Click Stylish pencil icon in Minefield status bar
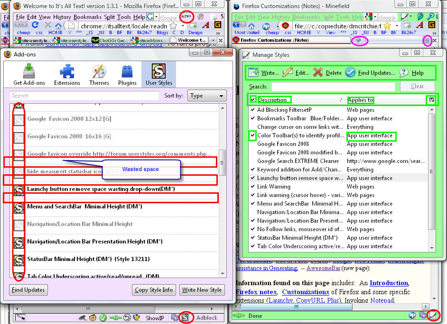Screen dimensions: 447x324 click(x=433, y=315)
